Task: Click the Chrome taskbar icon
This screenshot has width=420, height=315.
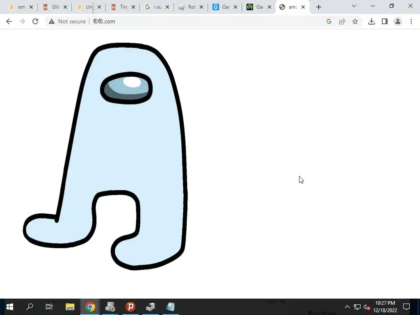Action: pyautogui.click(x=90, y=307)
